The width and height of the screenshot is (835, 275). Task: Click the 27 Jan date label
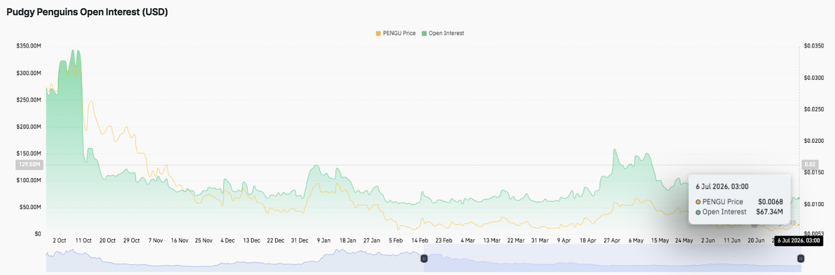pos(372,241)
